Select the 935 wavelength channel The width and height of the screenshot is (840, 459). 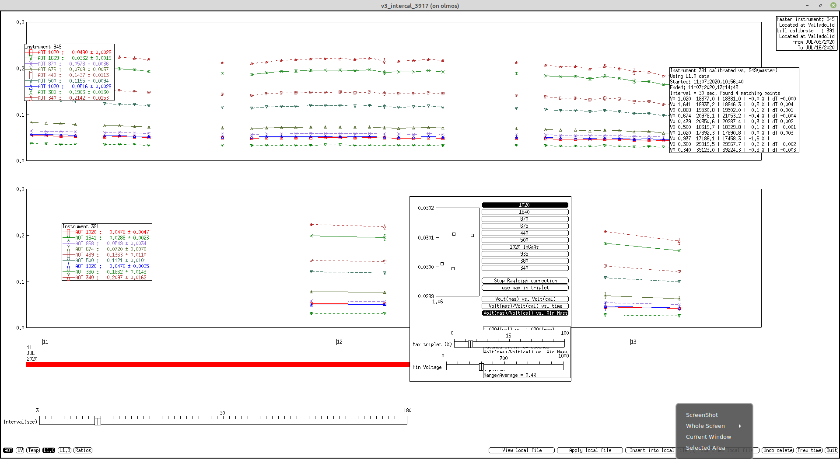(x=525, y=254)
